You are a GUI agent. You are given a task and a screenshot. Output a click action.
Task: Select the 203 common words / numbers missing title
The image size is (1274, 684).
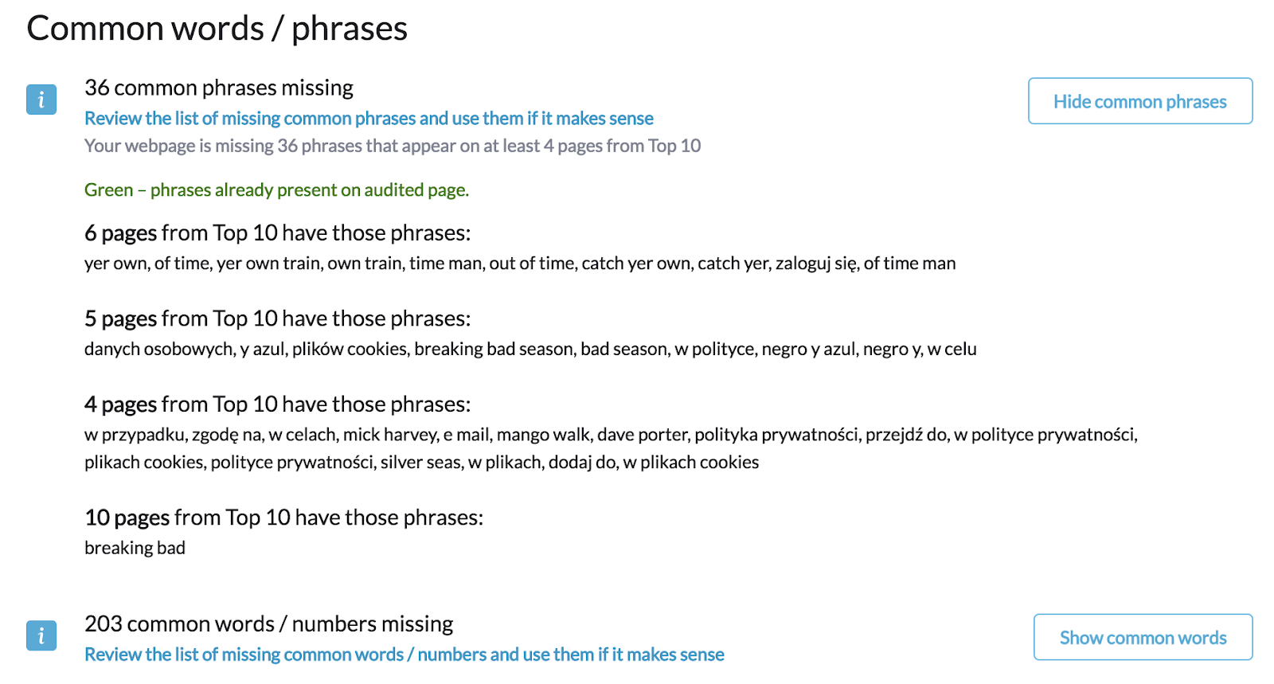pos(269,623)
